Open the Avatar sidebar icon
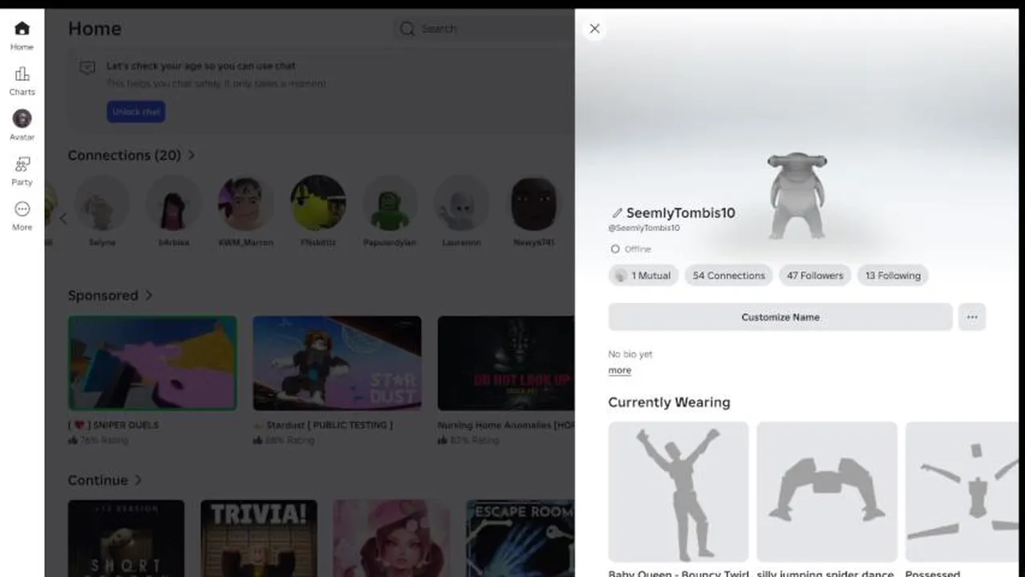The width and height of the screenshot is (1025, 577). [22, 125]
